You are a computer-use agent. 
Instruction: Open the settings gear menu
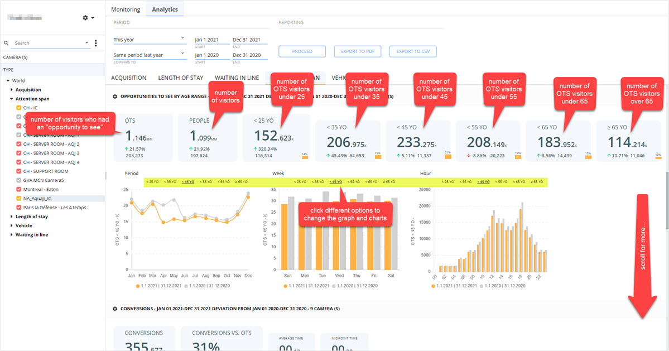(x=88, y=18)
